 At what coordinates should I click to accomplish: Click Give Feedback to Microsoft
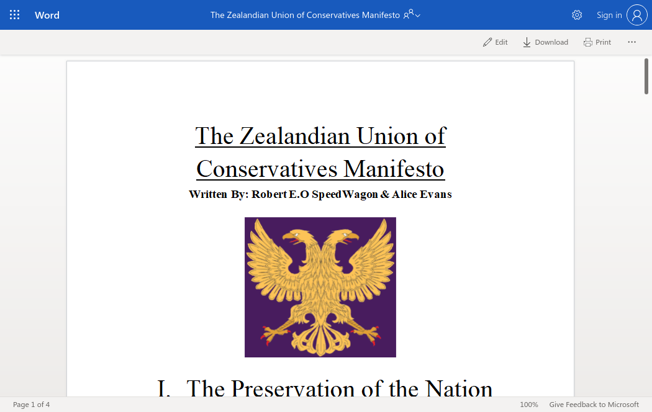pyautogui.click(x=594, y=405)
